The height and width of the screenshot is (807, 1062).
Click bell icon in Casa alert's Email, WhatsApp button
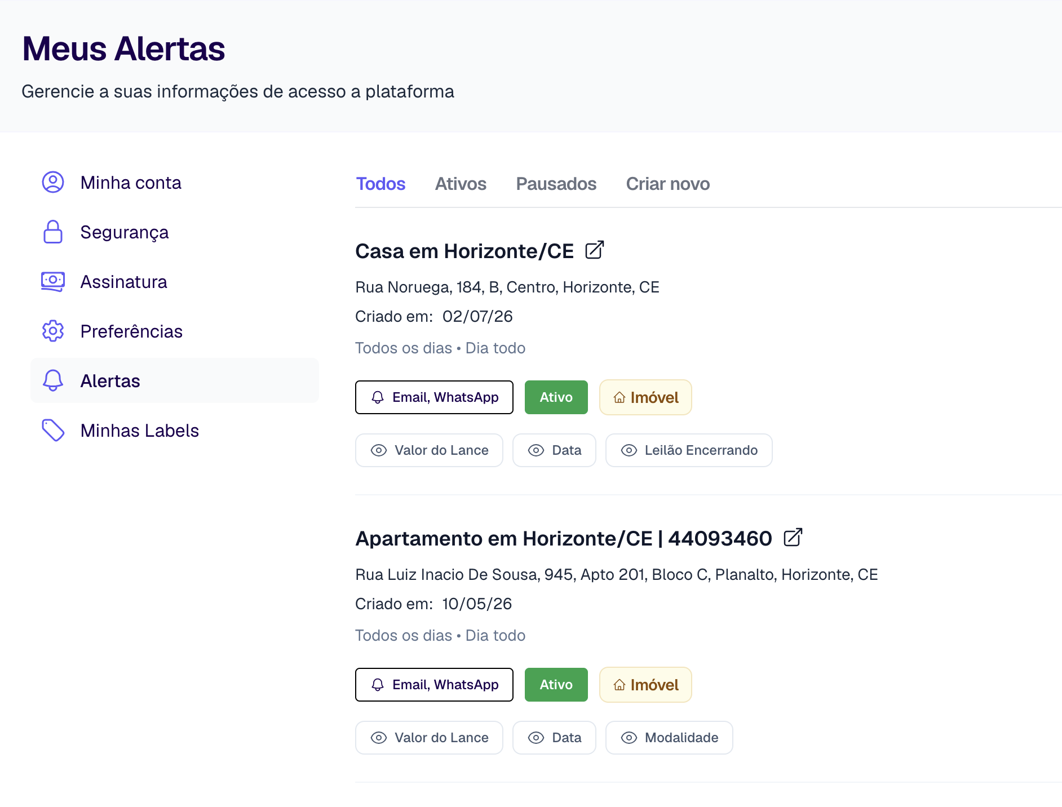pos(378,397)
